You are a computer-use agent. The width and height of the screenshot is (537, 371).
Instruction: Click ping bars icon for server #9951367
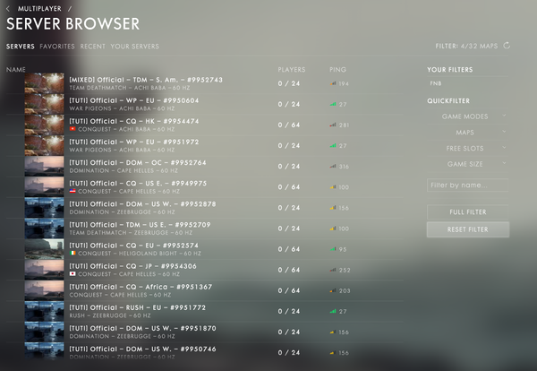(333, 290)
